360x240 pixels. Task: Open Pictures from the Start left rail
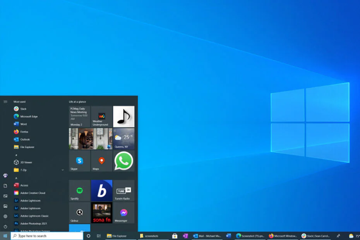(x=5, y=196)
